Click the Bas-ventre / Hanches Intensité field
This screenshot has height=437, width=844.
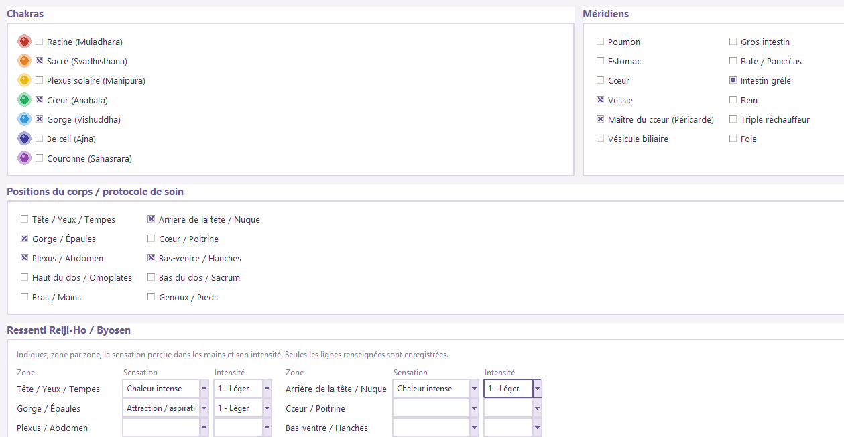point(513,428)
